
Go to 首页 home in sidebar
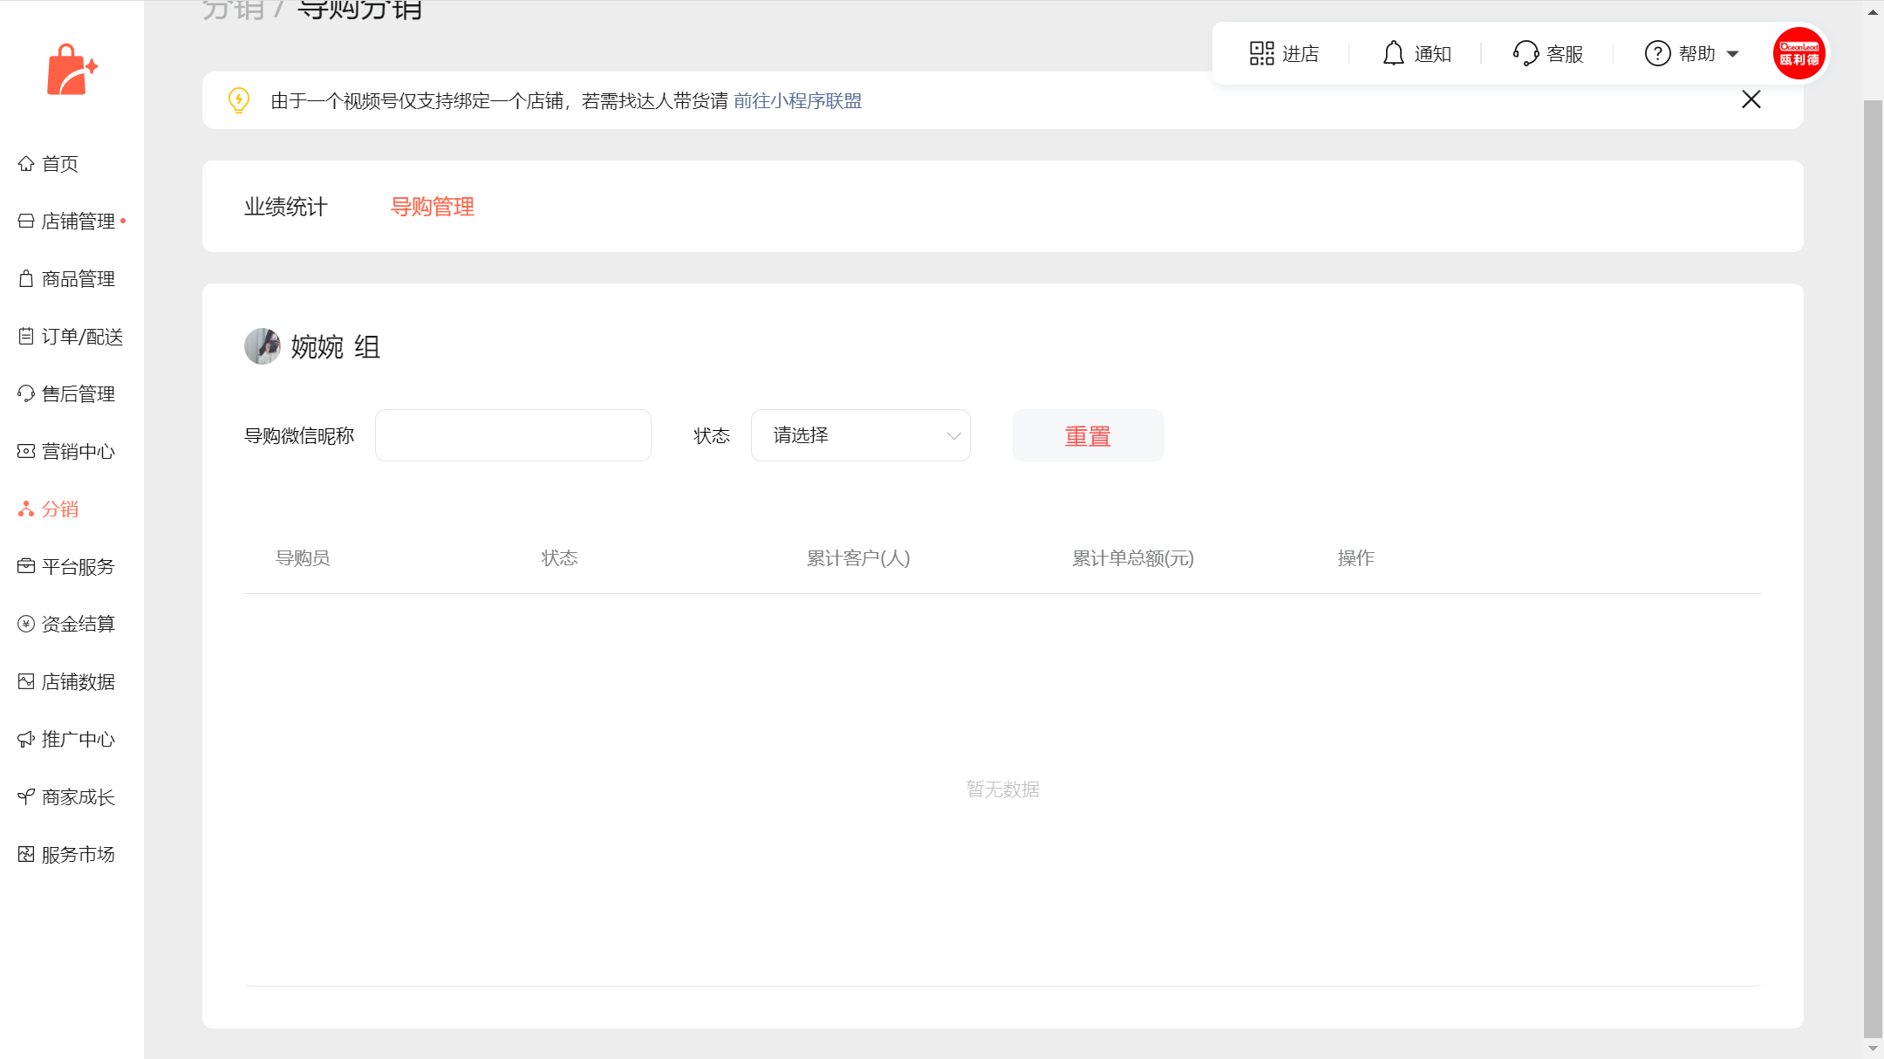pos(59,164)
